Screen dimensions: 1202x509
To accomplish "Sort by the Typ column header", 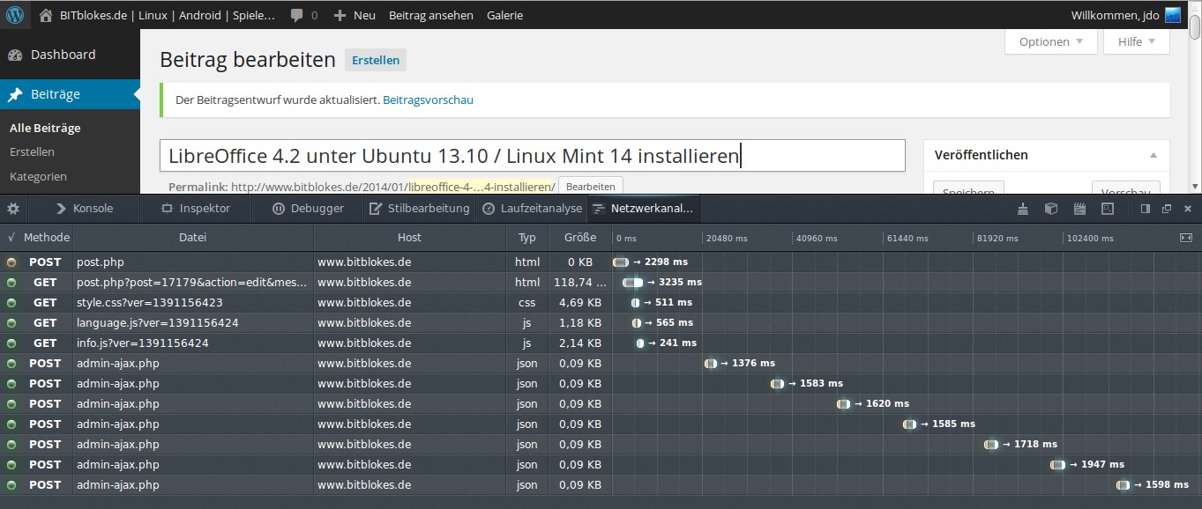I will [527, 238].
